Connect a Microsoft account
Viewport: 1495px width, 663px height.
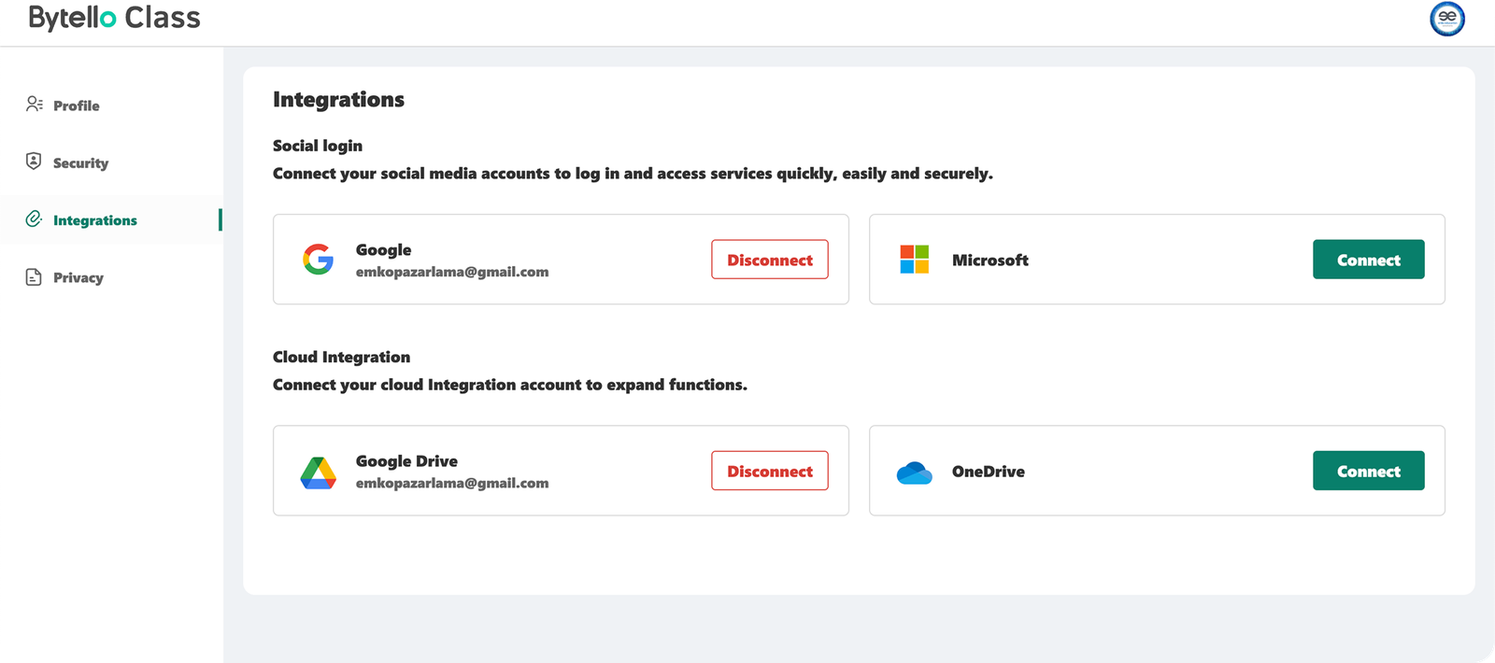1368,260
